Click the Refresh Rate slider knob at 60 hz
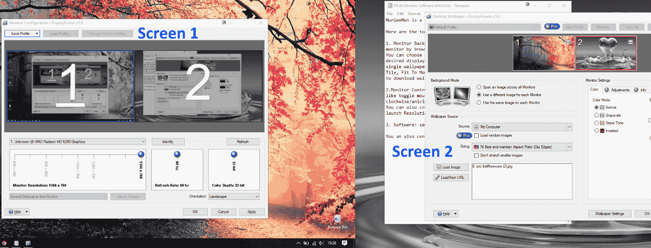The width and height of the screenshot is (651, 248). click(x=177, y=154)
